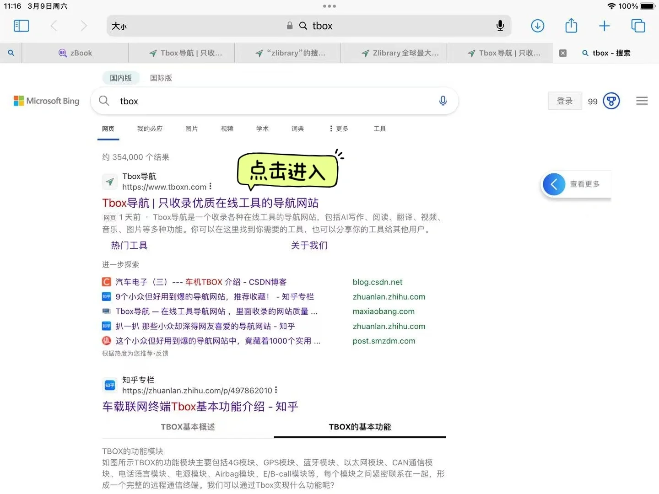Viewport: 659px width, 494px height.
Task: Go forward to the next page
Action: pyautogui.click(x=83, y=26)
